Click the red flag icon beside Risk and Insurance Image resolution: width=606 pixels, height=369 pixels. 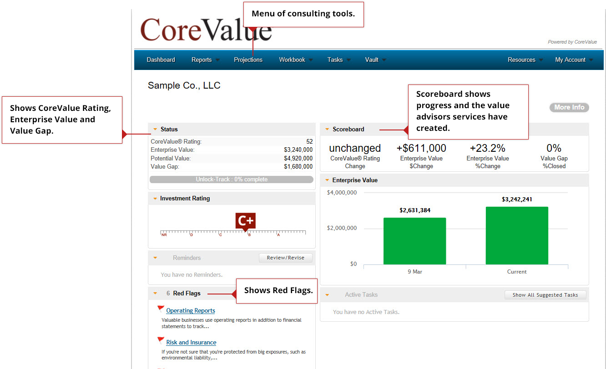point(161,340)
